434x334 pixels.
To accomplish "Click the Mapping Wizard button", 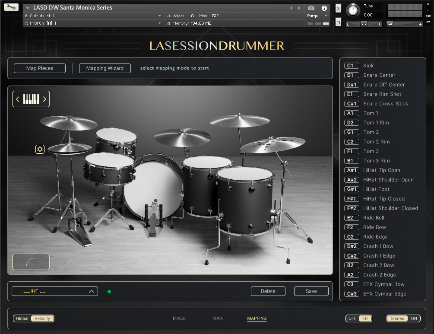I will pyautogui.click(x=105, y=68).
